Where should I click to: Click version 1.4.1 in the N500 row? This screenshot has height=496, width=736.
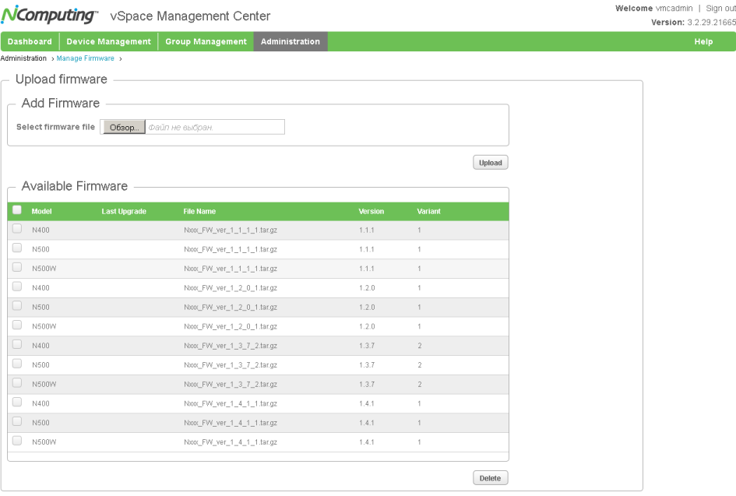pyautogui.click(x=367, y=422)
